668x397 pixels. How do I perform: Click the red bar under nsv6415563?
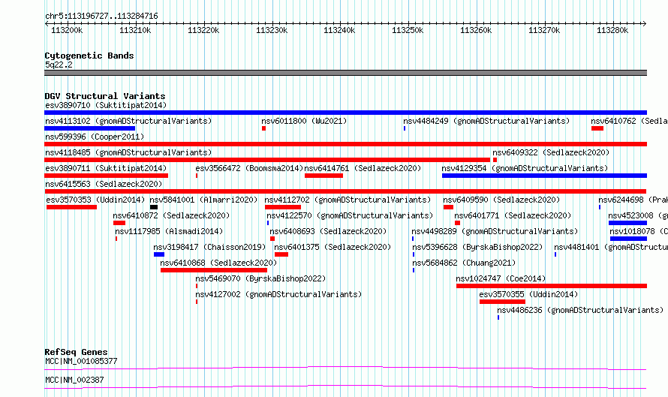345,191
